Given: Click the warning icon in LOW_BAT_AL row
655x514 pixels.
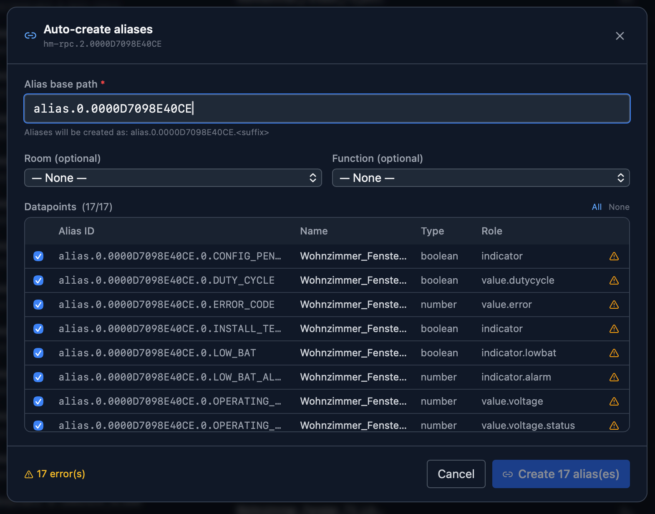Looking at the screenshot, I should coord(614,377).
